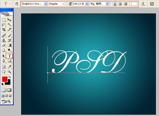This screenshot has height=116, width=159.
Task: Open Create Warped Text dialog
Action: [x=143, y=4]
